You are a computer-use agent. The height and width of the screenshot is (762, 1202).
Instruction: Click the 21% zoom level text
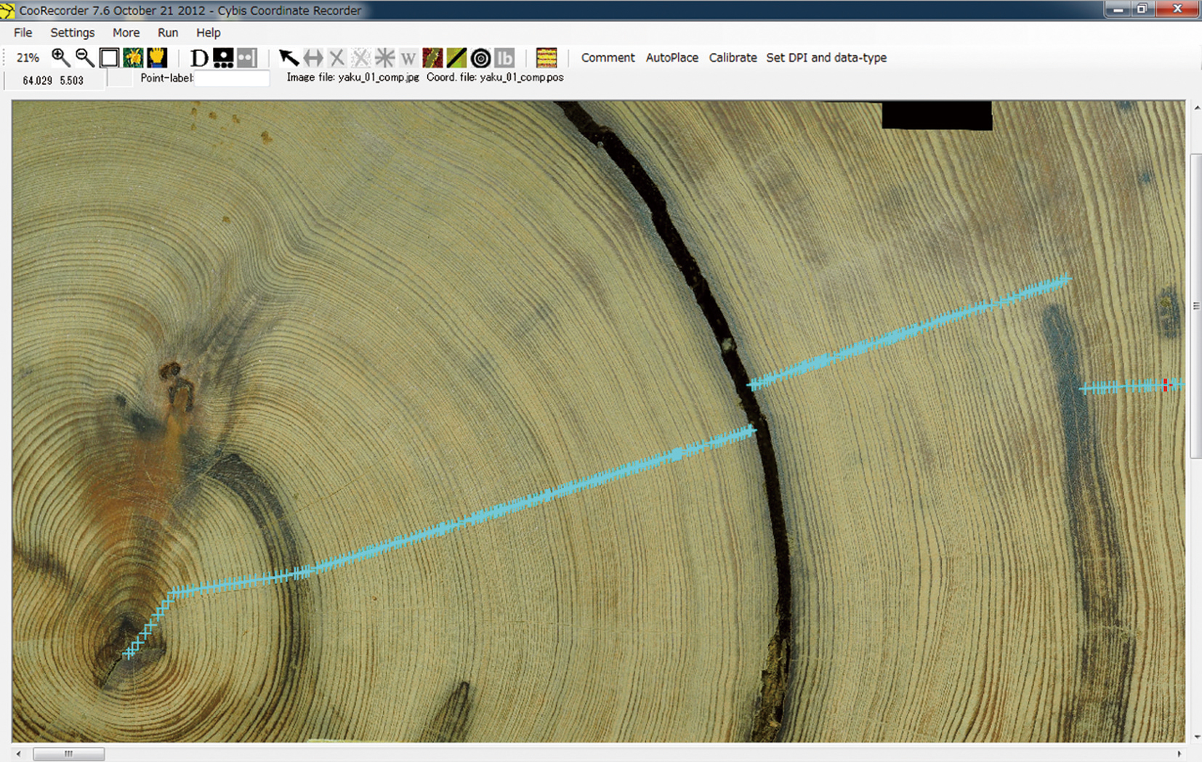pos(28,58)
